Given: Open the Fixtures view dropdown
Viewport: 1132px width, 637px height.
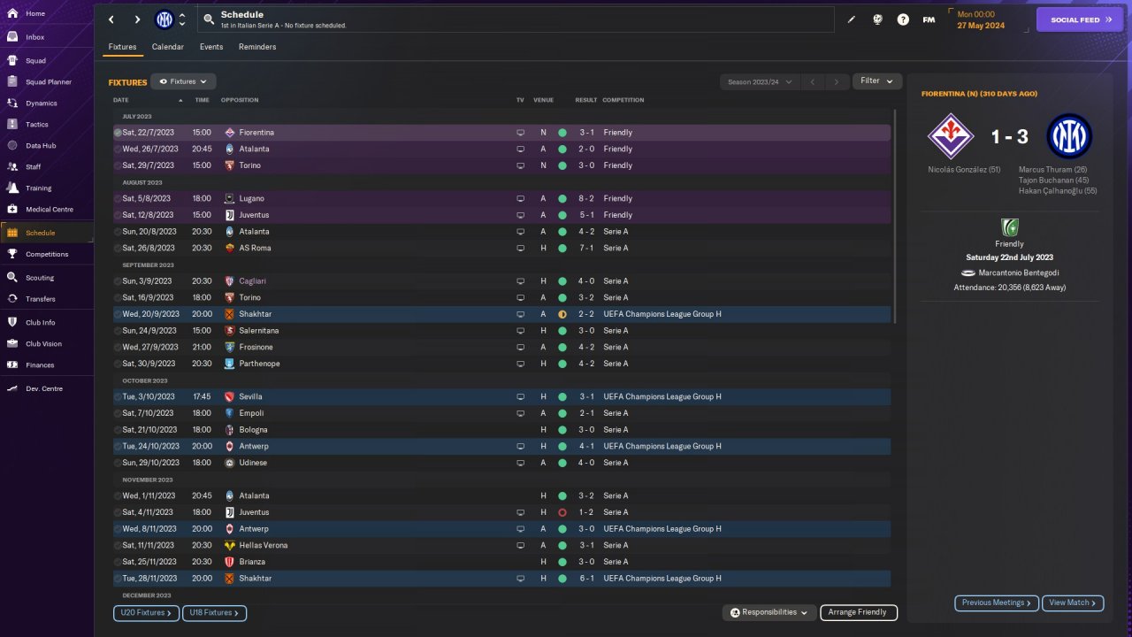Looking at the screenshot, I should [x=183, y=81].
